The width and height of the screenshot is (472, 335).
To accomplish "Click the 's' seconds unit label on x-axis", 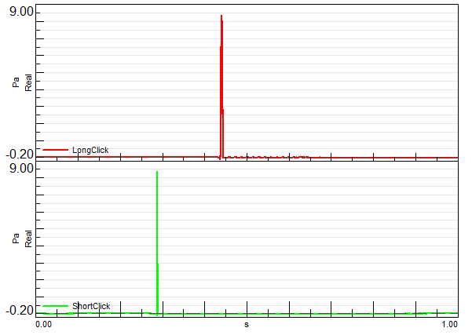I will (247, 323).
